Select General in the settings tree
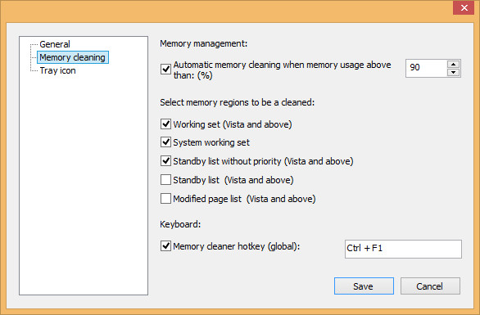Screen dimensions: 480x315 coord(55,44)
